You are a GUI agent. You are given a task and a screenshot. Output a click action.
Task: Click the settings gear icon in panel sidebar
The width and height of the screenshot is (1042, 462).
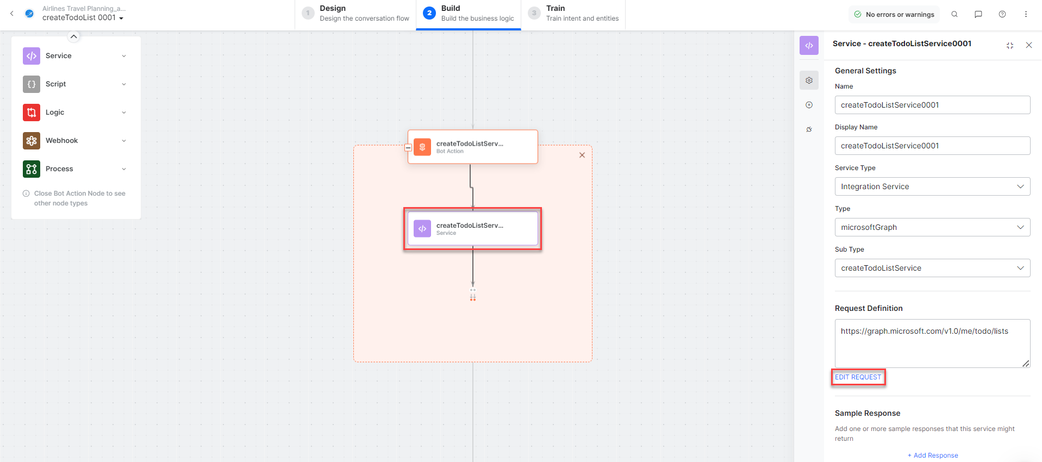(x=809, y=80)
